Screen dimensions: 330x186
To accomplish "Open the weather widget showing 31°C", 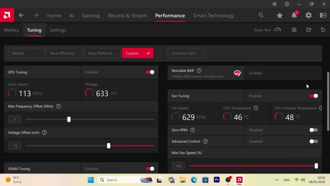I will 14,180.
